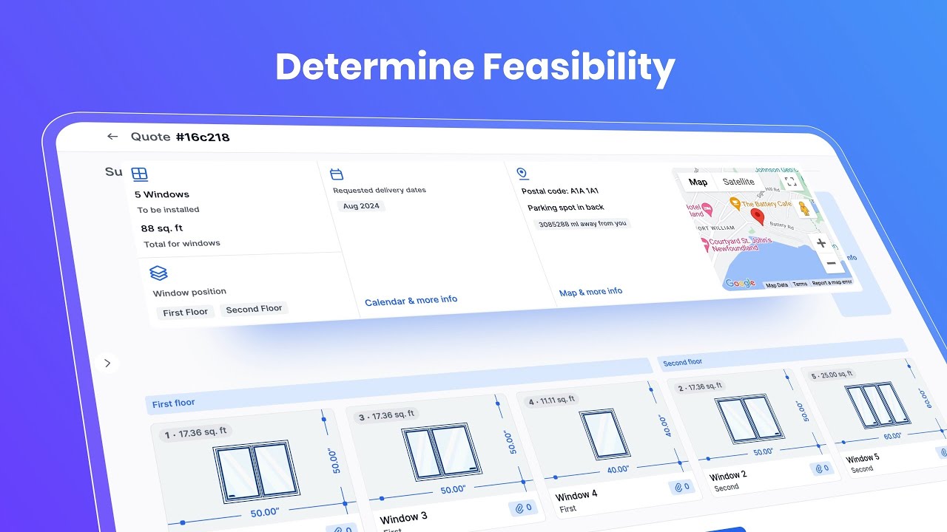Screen dimensions: 947x532
Task: Click the 4 · 11.11 sq. ft badge
Action: (551, 400)
